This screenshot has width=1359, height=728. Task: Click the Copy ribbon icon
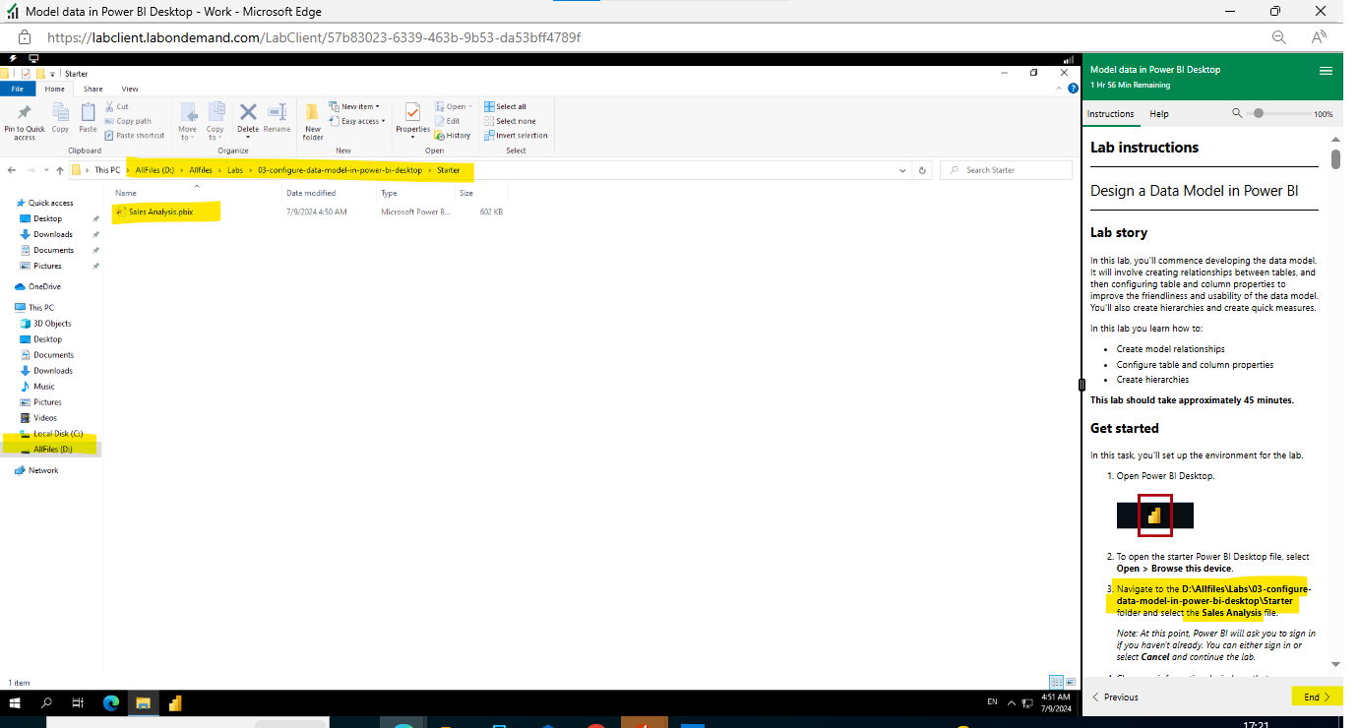(60, 112)
